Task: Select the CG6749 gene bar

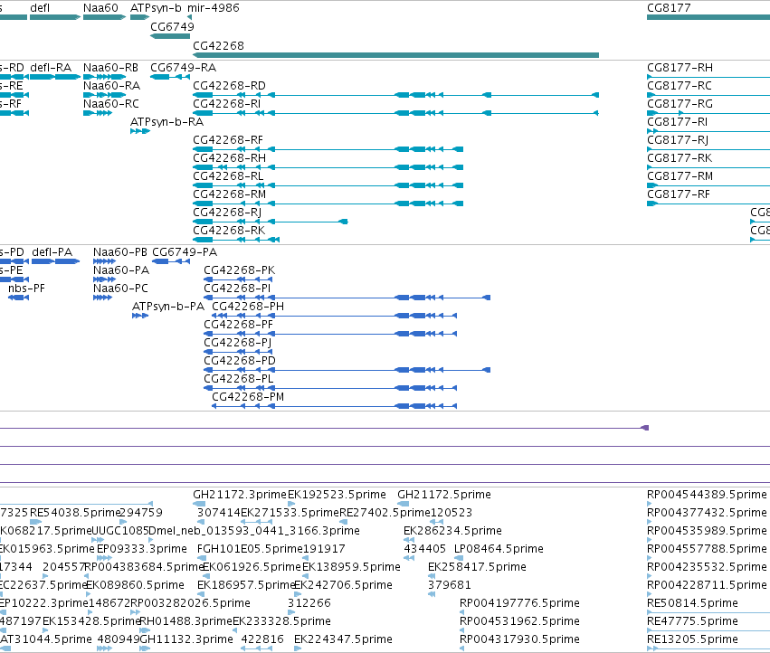Action: pos(170,36)
